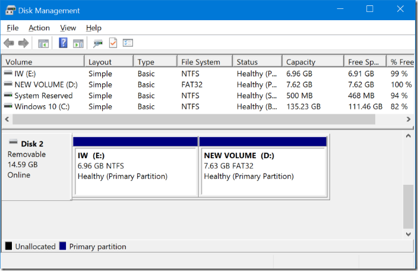Click the blue Primary partition legend swatch

click(63, 246)
